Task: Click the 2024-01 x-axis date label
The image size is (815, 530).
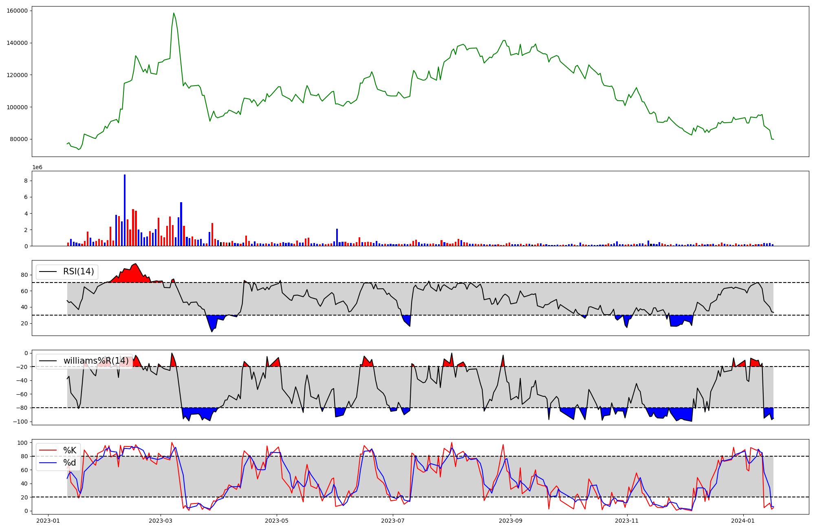Action: [743, 520]
